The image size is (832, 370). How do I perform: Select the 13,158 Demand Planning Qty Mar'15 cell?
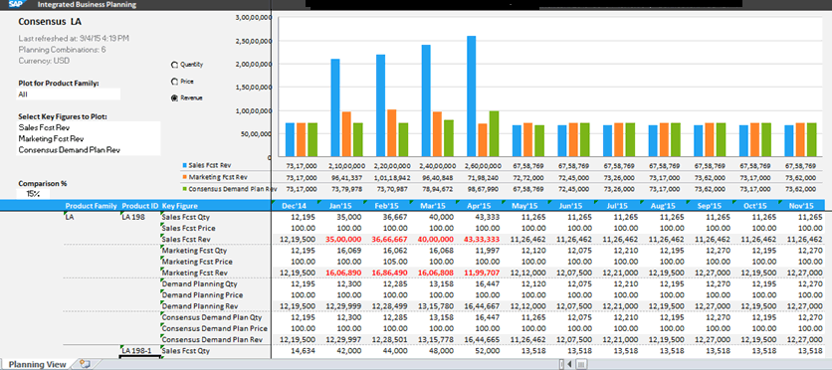443,283
